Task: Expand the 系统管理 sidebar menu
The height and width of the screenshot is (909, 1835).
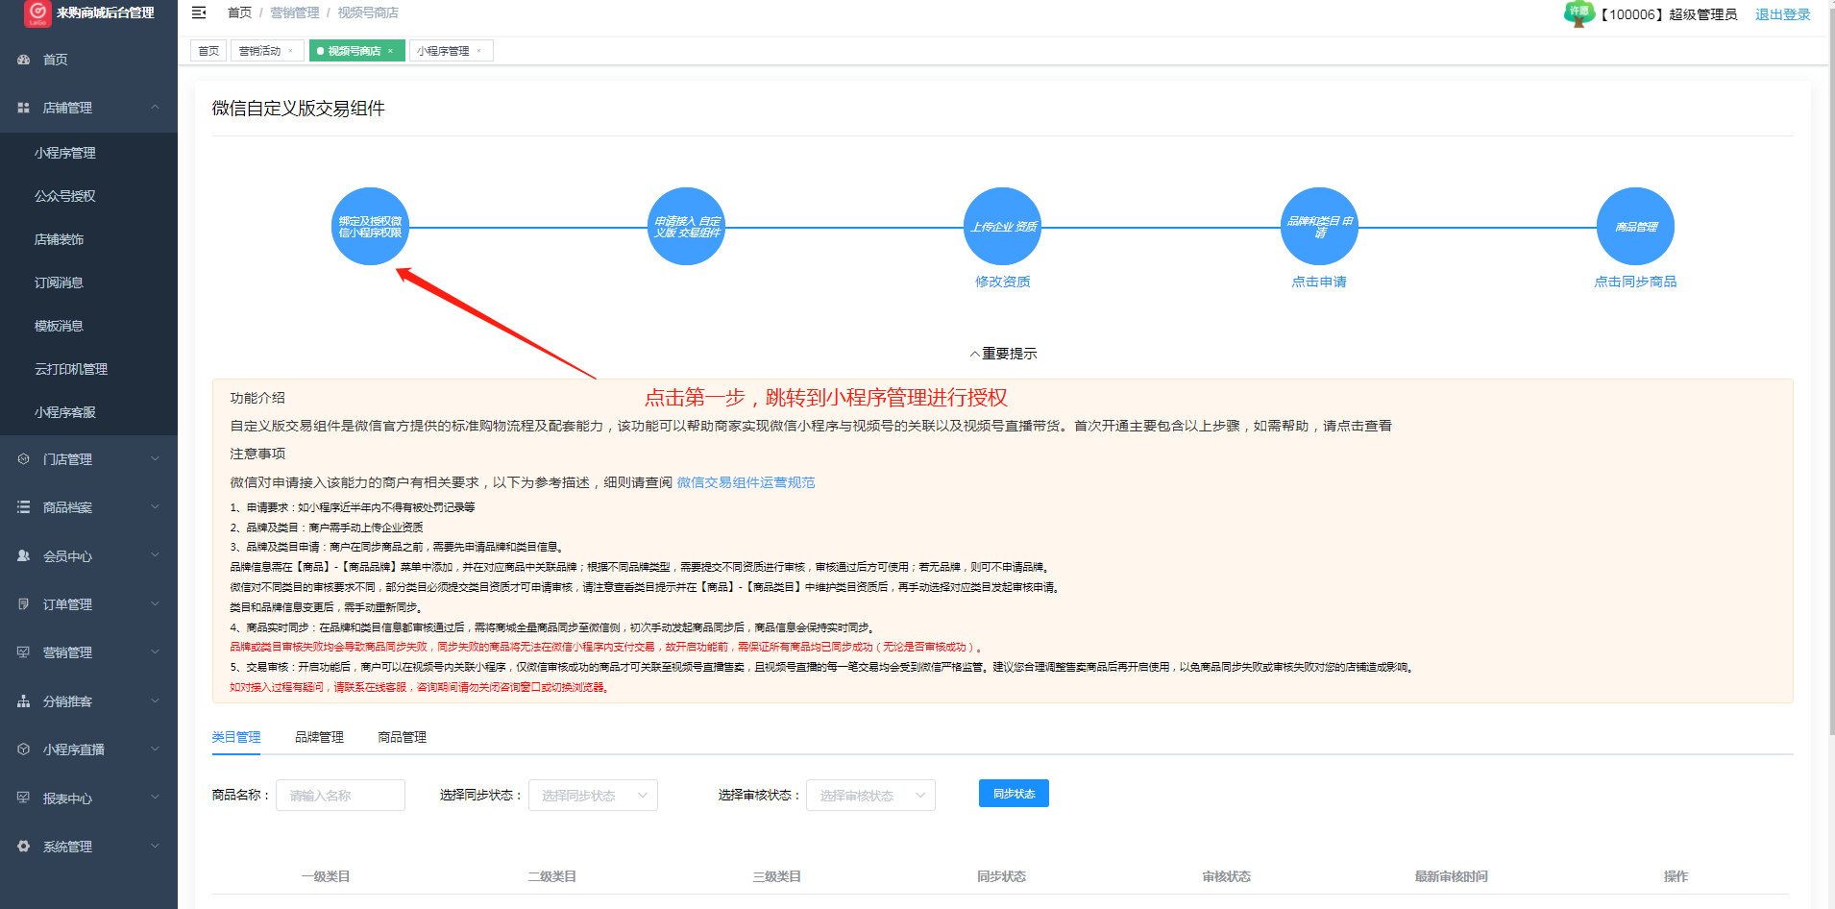Action: pos(88,847)
